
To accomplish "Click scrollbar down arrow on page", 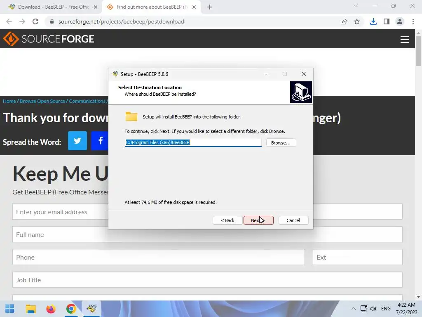I will tap(418, 297).
